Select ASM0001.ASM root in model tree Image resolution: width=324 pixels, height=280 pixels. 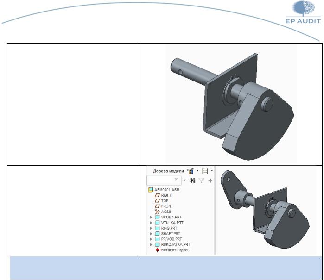pos(164,190)
